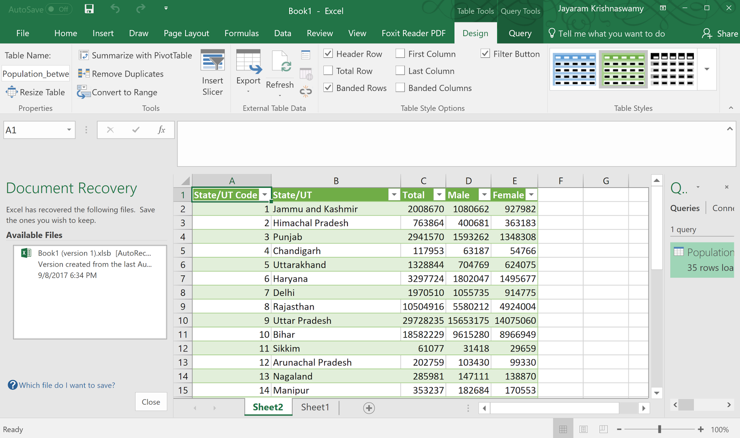The image size is (740, 438).
Task: Click the Which file do I want to save link
Action: click(66, 385)
